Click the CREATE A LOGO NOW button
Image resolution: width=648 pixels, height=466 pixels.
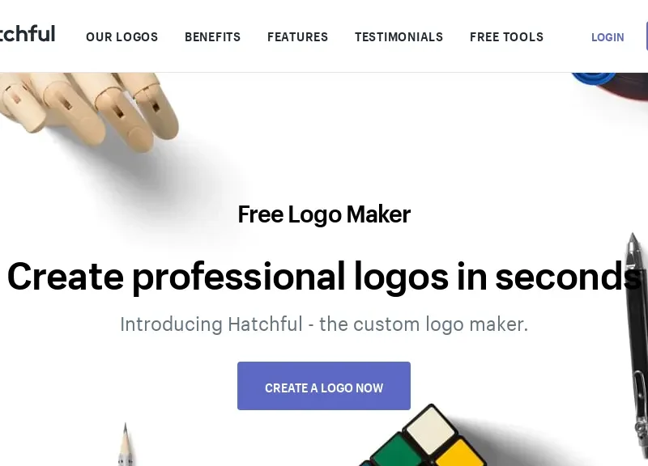pos(324,386)
